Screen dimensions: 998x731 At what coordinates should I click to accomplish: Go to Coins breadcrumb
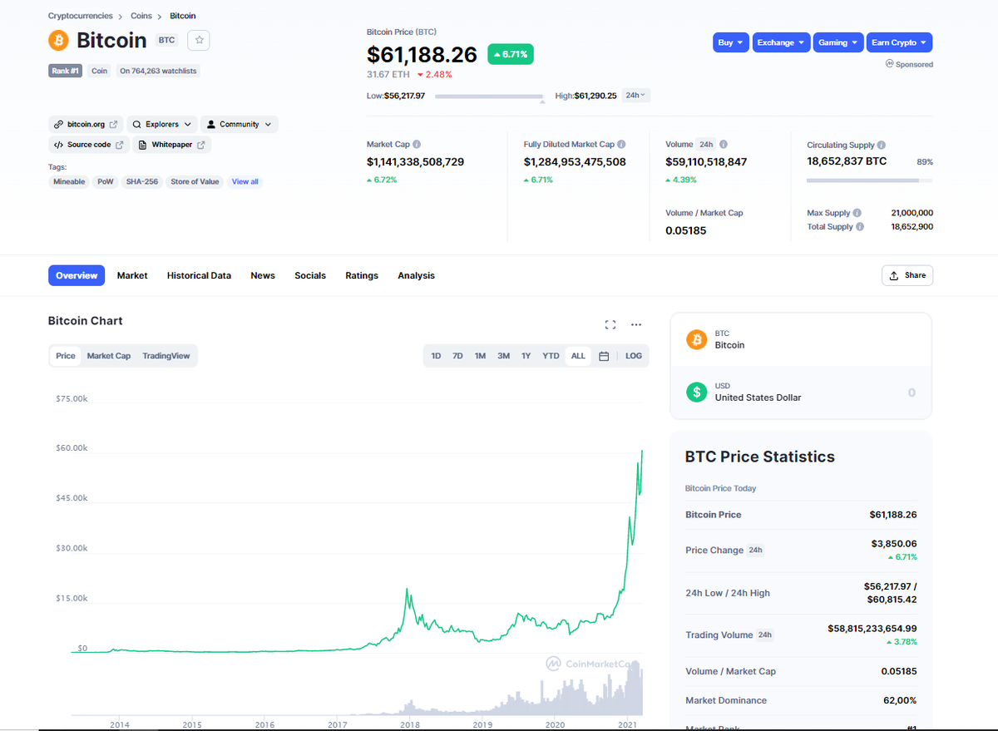click(x=141, y=16)
